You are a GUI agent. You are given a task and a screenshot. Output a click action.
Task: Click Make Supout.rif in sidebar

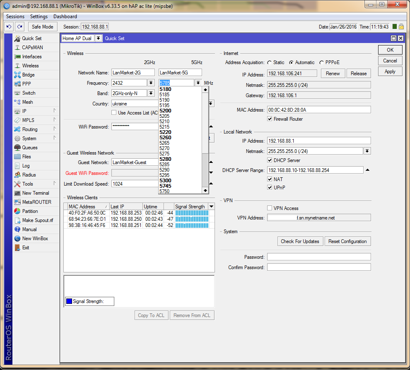[37, 220]
